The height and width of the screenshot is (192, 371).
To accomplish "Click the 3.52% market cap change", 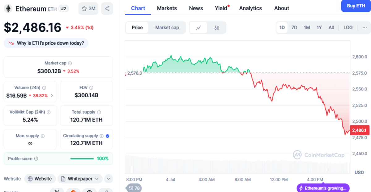I will tap(73, 71).
